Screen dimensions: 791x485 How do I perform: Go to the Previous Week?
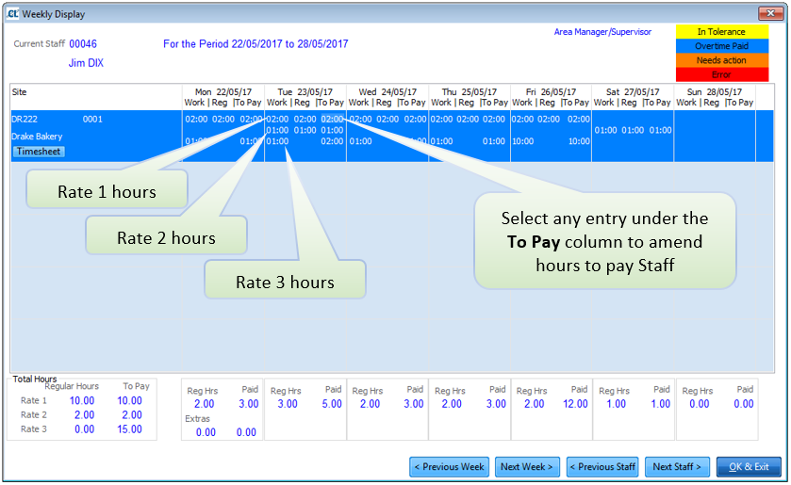click(x=449, y=467)
